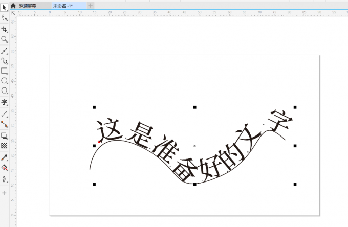Select the Ellipse tool
Image resolution: width=348 pixels, height=227 pixels.
4,81
